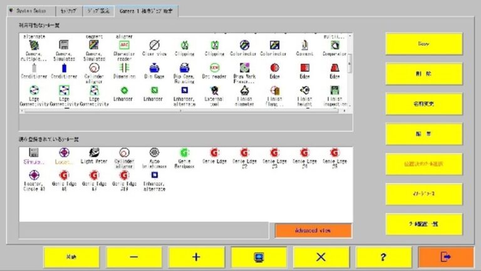Image resolution: width=481 pixels, height=271 pixels.
Task: Select the Locator, Circle registered tool
Action: (34, 175)
